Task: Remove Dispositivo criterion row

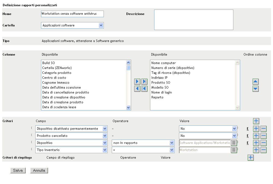Action: [x=263, y=143]
